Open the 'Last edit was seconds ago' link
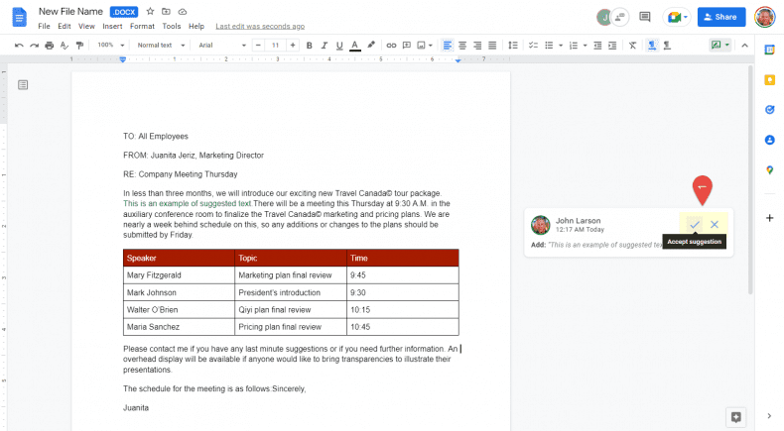Viewport: 784px width, 431px height. pos(260,26)
